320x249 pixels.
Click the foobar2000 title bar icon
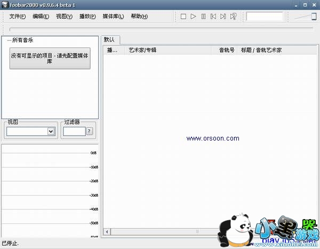tap(5, 5)
